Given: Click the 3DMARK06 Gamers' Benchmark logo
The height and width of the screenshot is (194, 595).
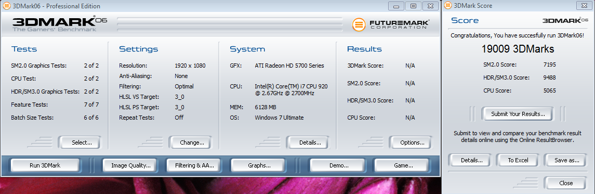Looking at the screenshot, I should click(60, 24).
